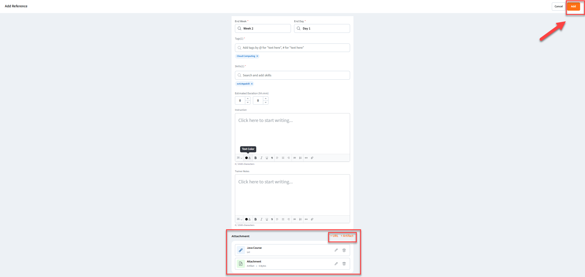Screen dimensions: 585x277
Task: Click the Add button
Action: [573, 6]
